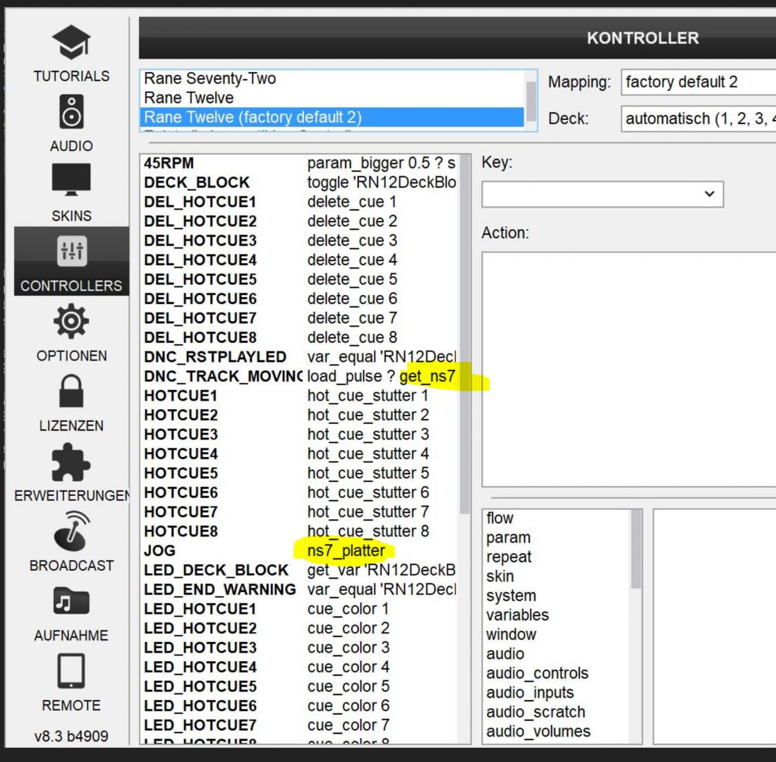Use the action category list scrollbar
The width and height of the screenshot is (776, 762).
coord(636,550)
